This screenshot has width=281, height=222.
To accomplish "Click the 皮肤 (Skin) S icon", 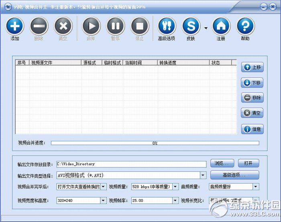I will (x=191, y=26).
